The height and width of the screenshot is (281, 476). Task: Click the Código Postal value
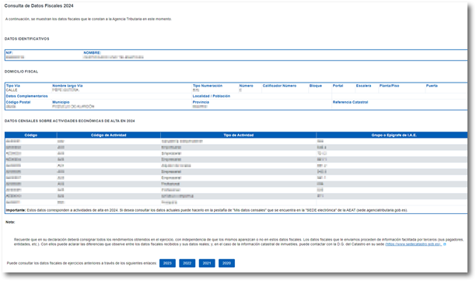pos(11,107)
